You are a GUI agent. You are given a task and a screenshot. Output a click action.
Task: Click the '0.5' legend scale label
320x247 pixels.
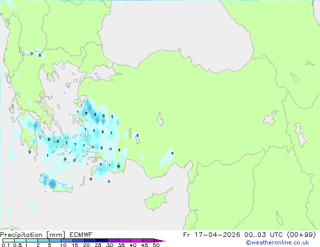[x=18, y=245]
